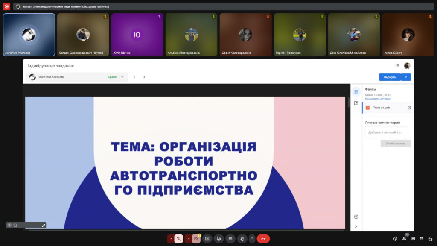
Task: Unmute the microphone in the call bar
Action: click(x=179, y=239)
